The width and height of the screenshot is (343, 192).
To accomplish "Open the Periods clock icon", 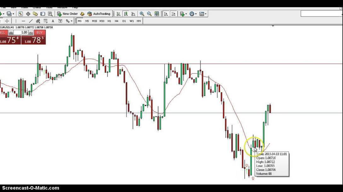I will tap(192, 14).
